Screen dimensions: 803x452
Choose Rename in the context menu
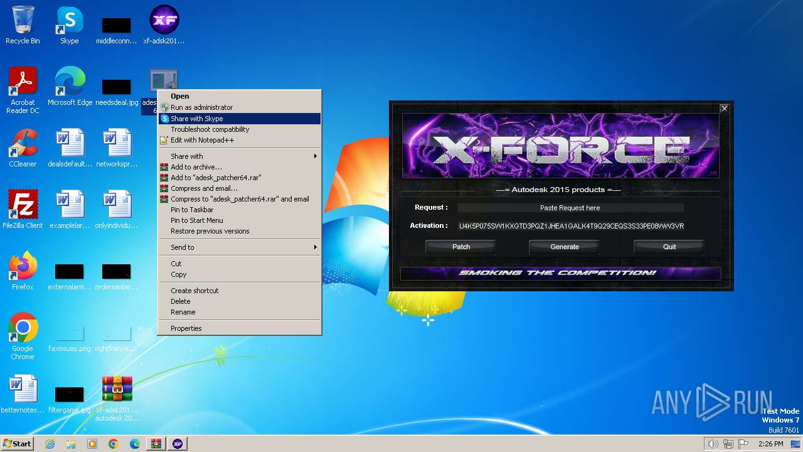click(240, 312)
